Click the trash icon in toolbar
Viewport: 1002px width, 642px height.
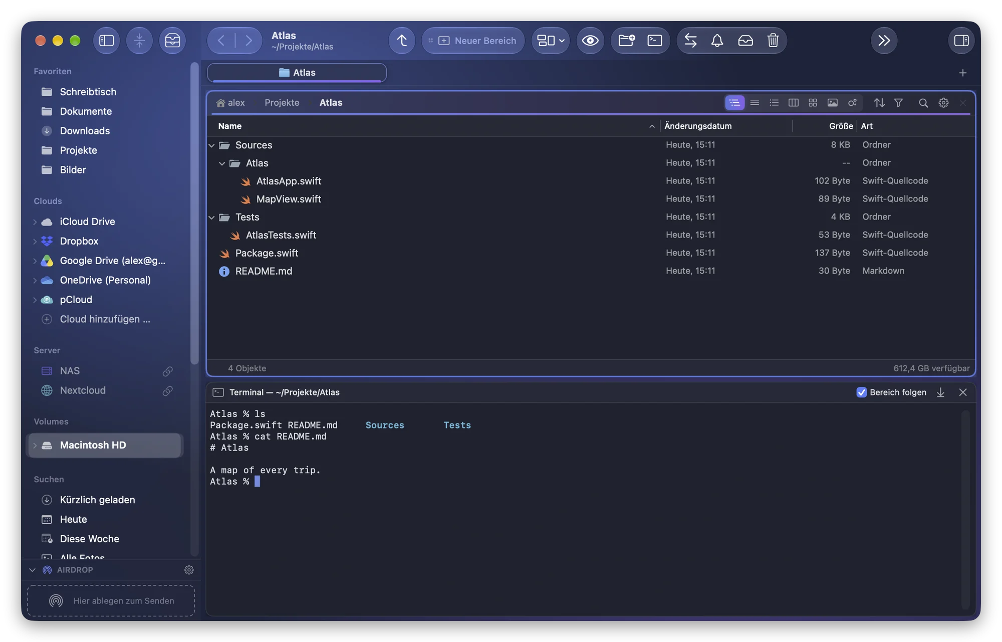pyautogui.click(x=773, y=41)
